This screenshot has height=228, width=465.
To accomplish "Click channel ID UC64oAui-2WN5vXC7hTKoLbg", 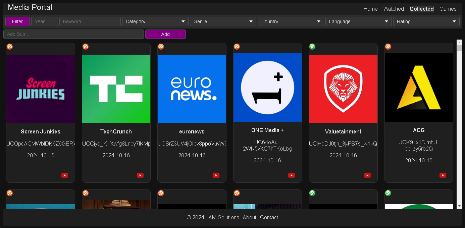I will [267, 145].
